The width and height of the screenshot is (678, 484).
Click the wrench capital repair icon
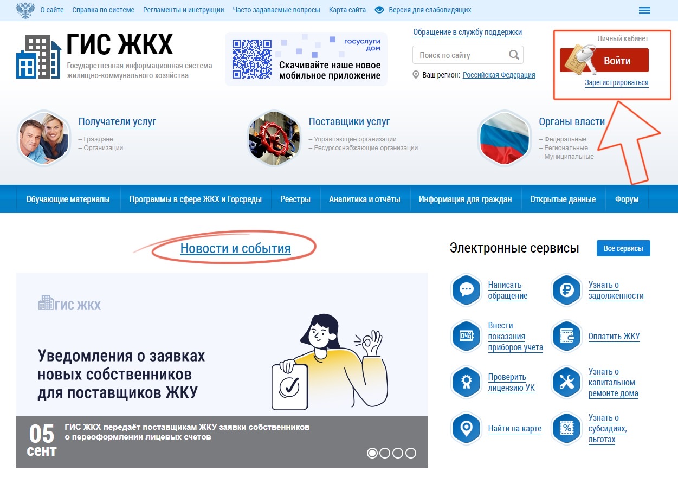pos(566,383)
